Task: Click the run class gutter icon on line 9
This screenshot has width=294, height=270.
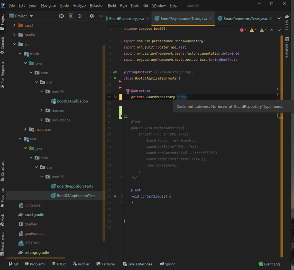Action: click(115, 78)
